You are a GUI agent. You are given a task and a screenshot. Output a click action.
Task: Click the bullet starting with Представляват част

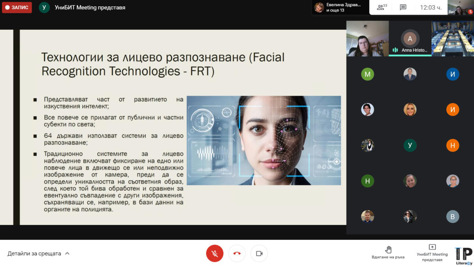(114, 103)
